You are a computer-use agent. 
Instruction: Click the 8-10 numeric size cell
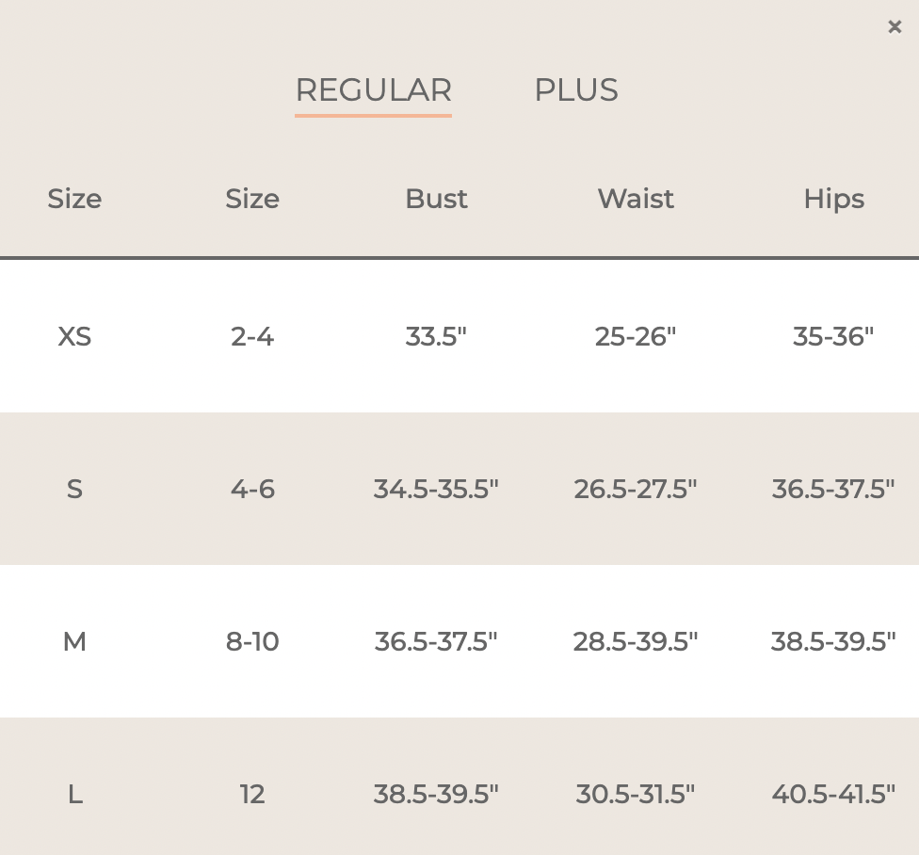[252, 642]
